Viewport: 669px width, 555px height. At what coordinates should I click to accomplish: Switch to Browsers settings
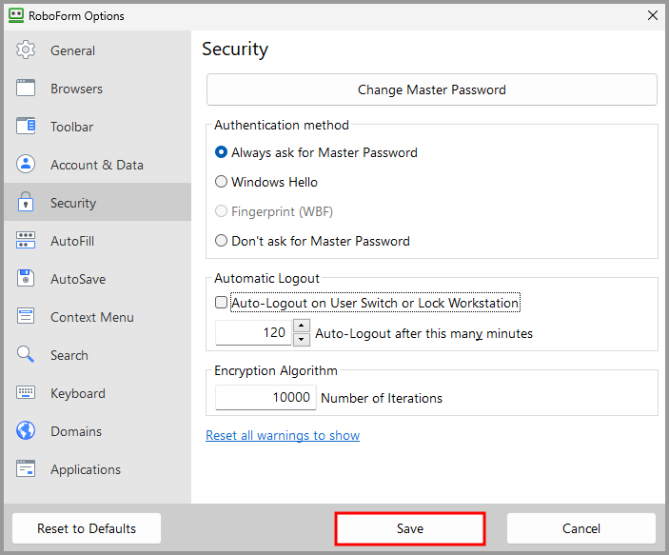pos(97,89)
